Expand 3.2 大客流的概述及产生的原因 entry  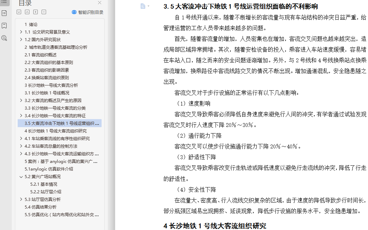[21, 101]
